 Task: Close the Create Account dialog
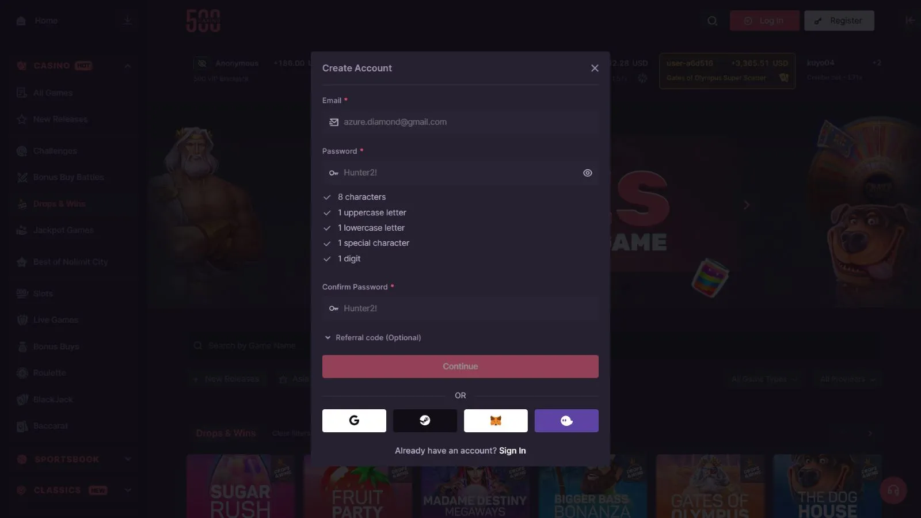[595, 68]
